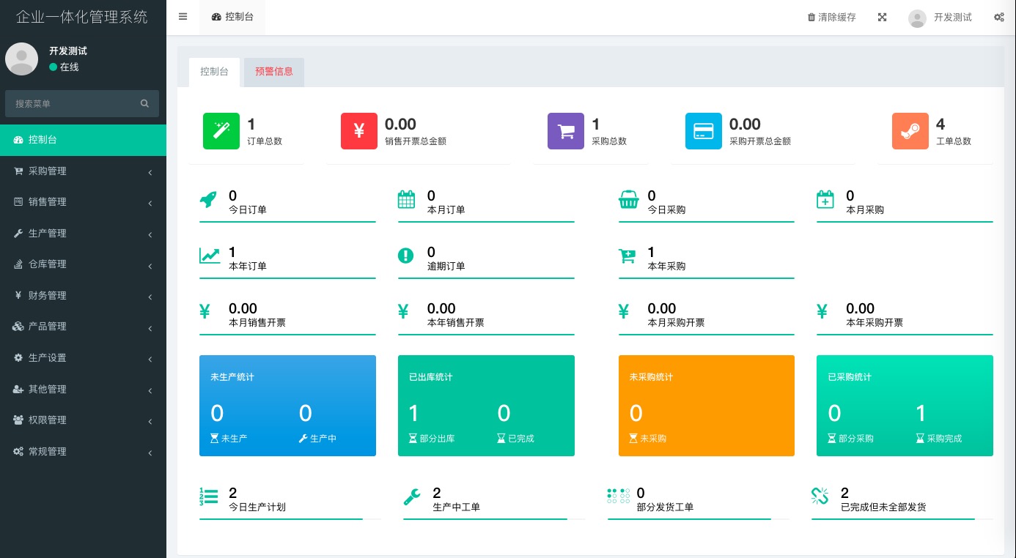Expand the 采购管理 sidebar menu

(x=83, y=171)
